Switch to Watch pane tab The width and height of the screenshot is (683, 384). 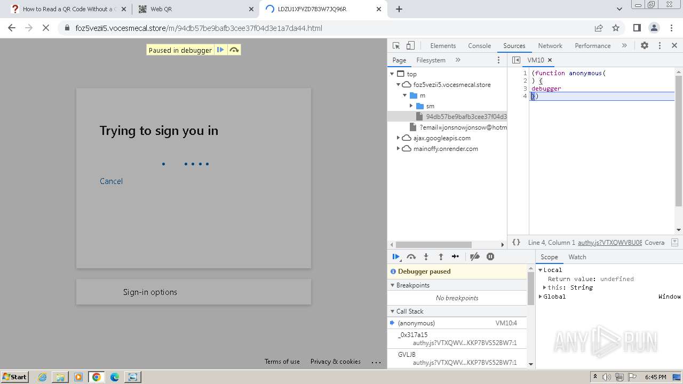click(577, 257)
